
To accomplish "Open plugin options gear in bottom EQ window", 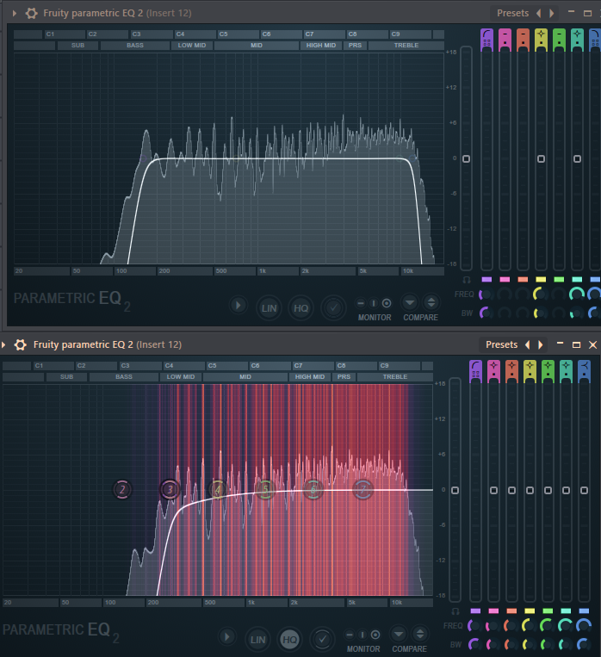I will [x=21, y=344].
